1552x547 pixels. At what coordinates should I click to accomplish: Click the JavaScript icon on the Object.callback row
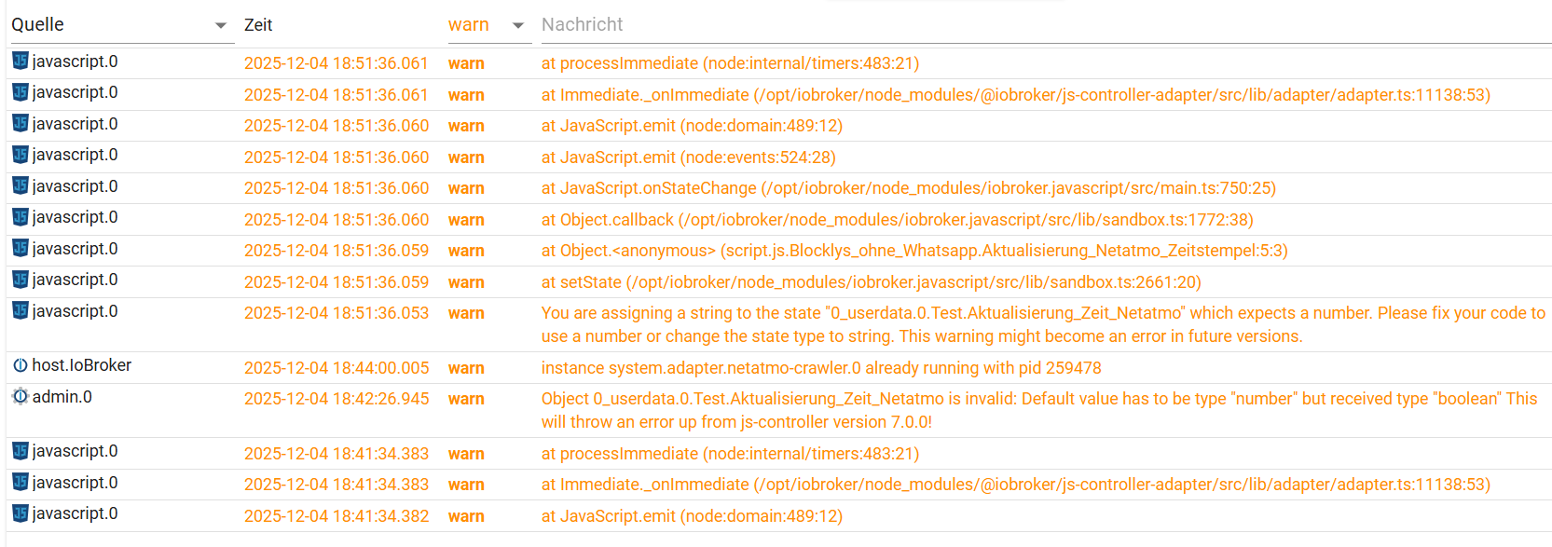21,217
